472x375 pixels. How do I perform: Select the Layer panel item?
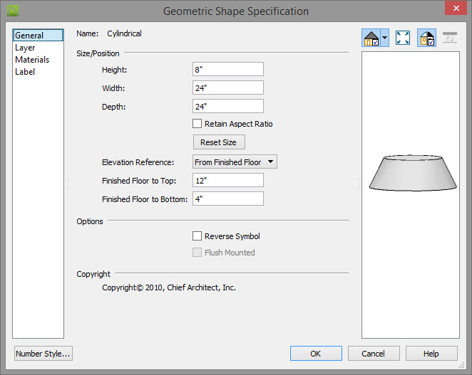tap(25, 48)
